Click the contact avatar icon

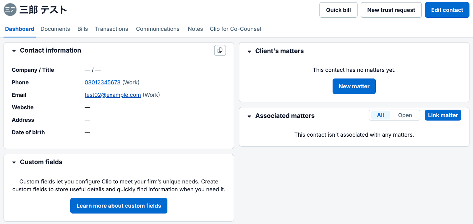coord(10,10)
